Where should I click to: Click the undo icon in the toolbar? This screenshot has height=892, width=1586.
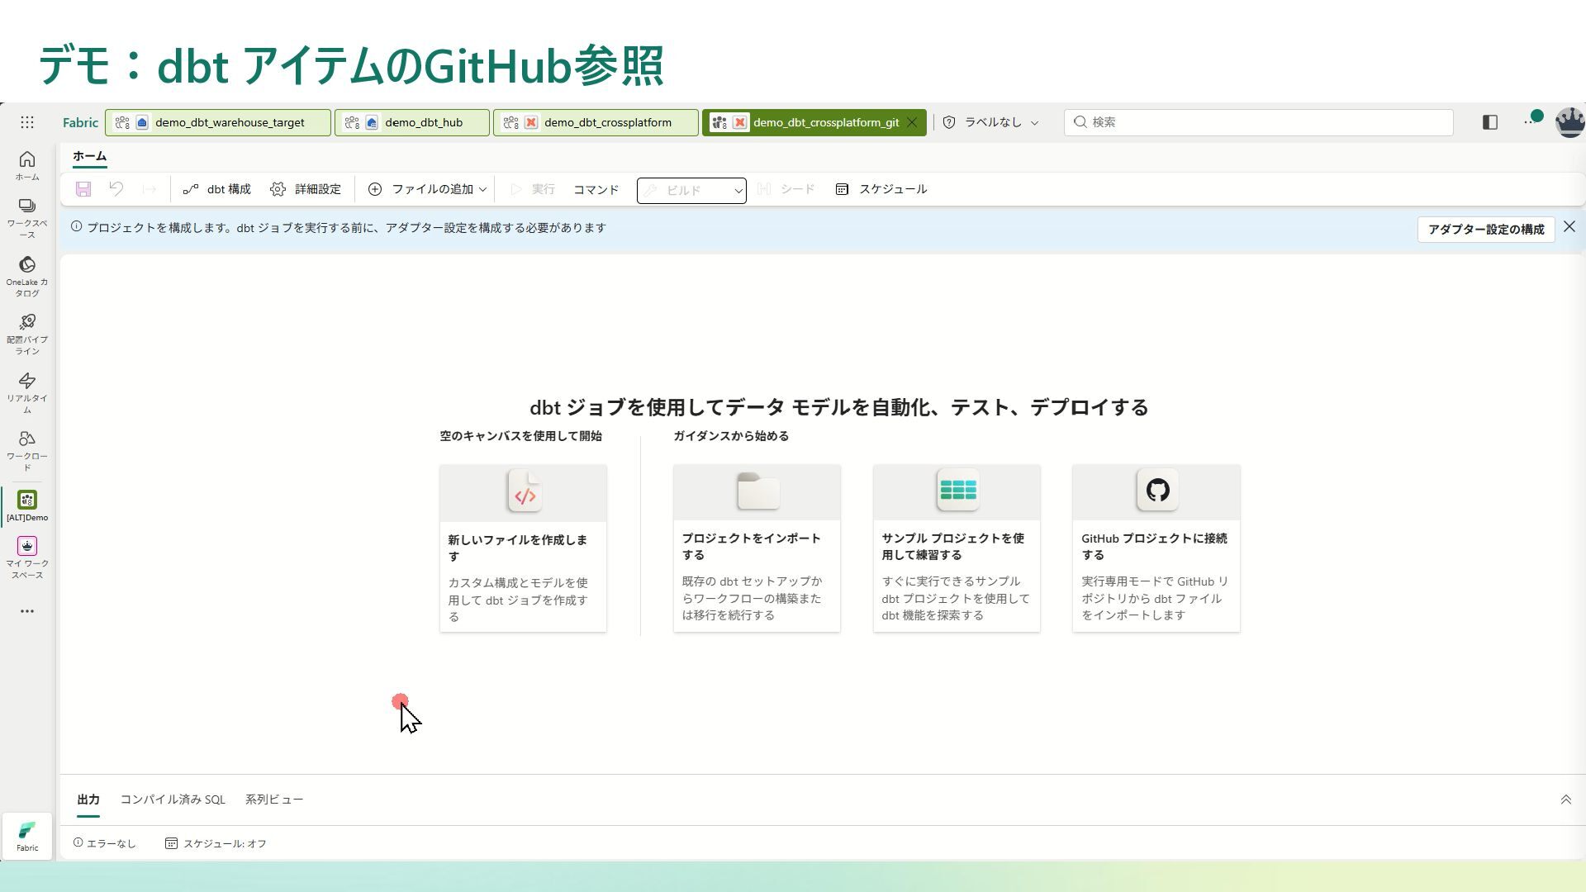pyautogui.click(x=116, y=189)
